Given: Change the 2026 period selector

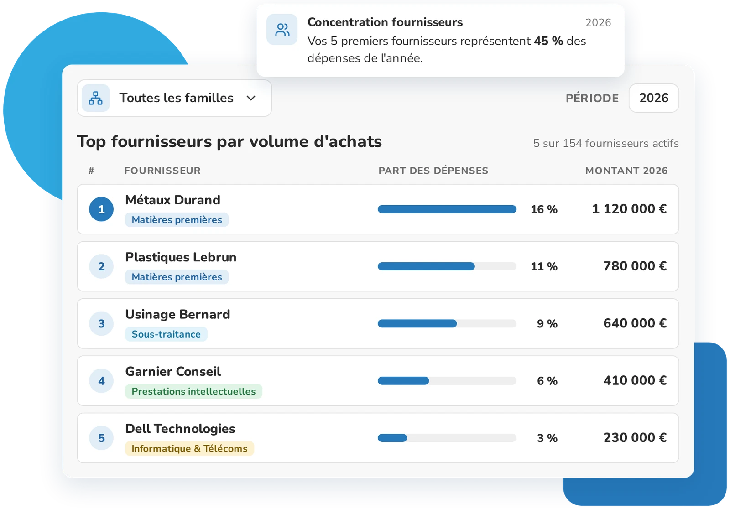Looking at the screenshot, I should [x=653, y=98].
